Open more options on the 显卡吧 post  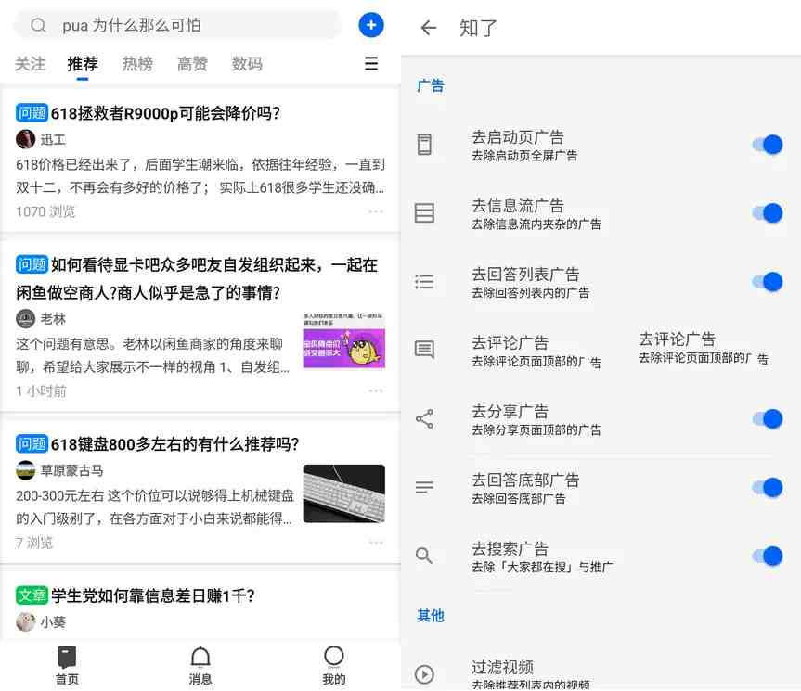[376, 390]
